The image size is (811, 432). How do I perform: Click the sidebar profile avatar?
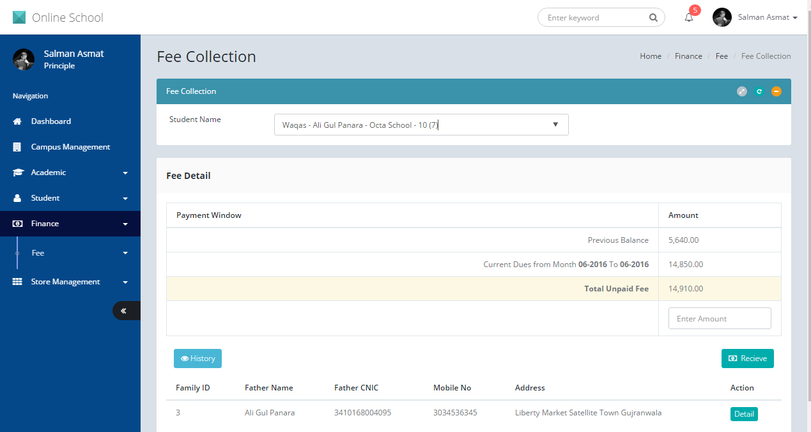click(24, 59)
